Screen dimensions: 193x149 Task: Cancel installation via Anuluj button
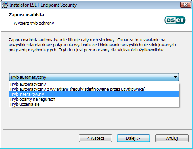172,138
